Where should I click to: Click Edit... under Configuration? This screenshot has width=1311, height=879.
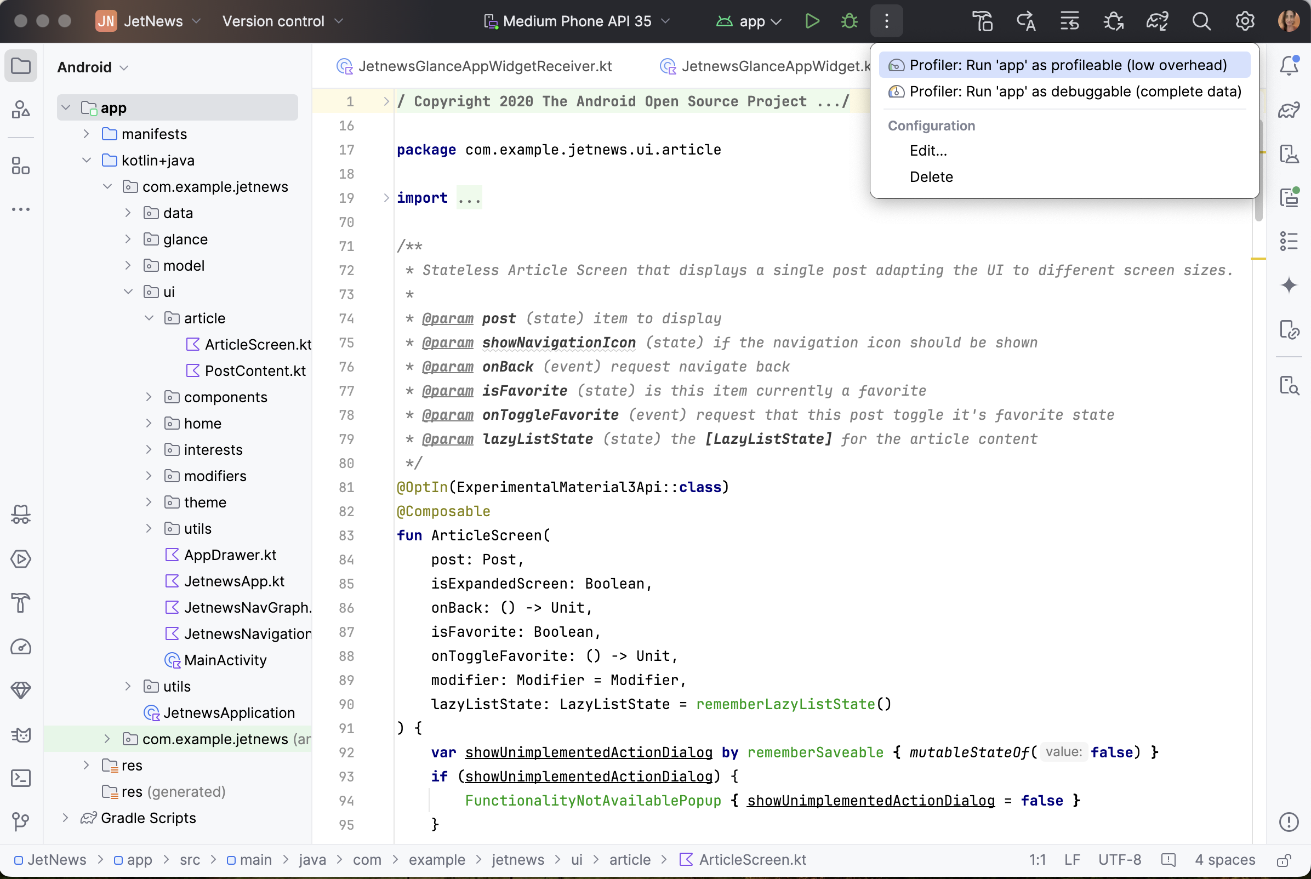click(928, 151)
